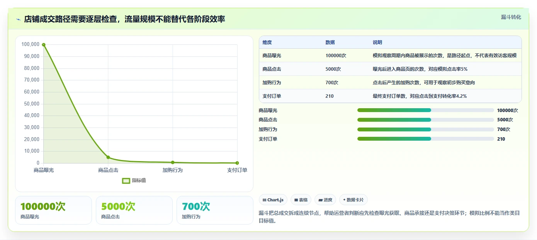Click the 支付订单 row in the table
Screen dimensions: 537x240
pyautogui.click(x=390, y=96)
